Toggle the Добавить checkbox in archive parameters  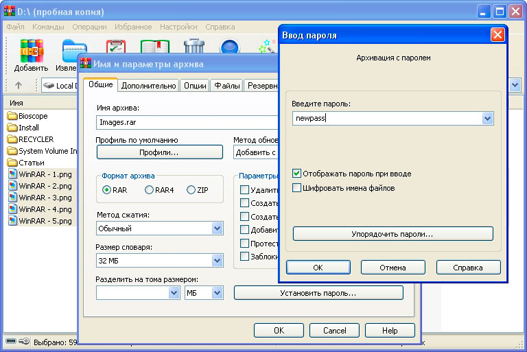click(244, 230)
